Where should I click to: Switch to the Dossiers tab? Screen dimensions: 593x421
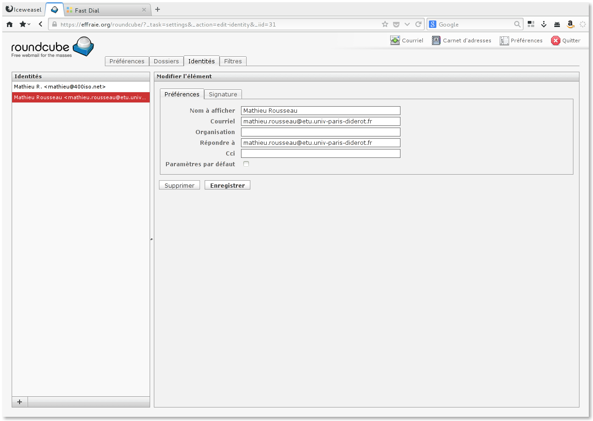click(x=166, y=61)
